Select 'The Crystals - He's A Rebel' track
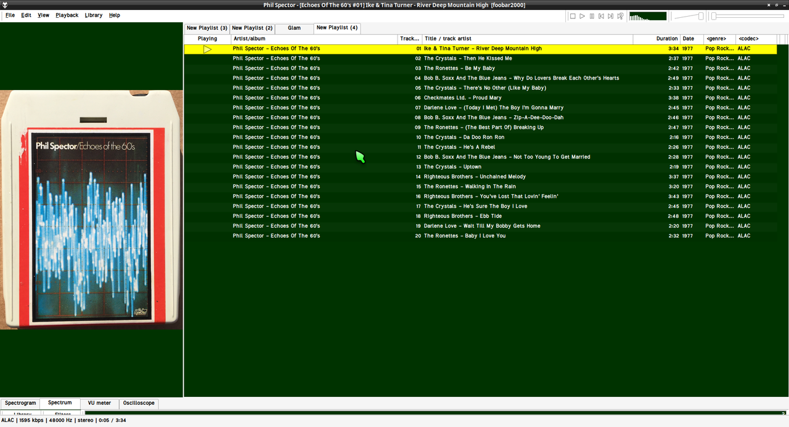The height and width of the screenshot is (427, 789). pos(481,147)
